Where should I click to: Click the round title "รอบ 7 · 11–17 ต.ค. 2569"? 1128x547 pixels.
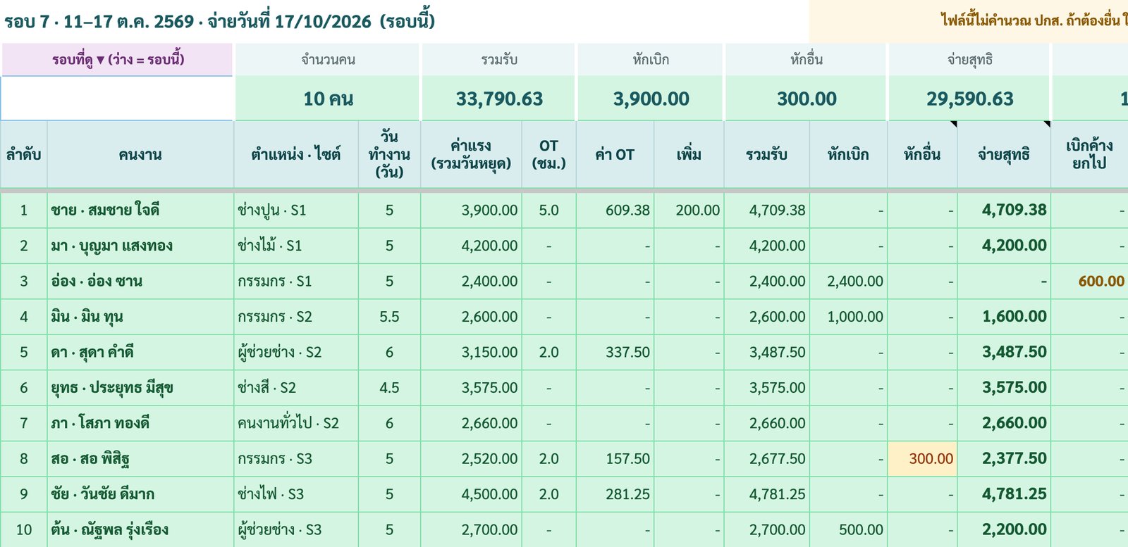click(99, 22)
